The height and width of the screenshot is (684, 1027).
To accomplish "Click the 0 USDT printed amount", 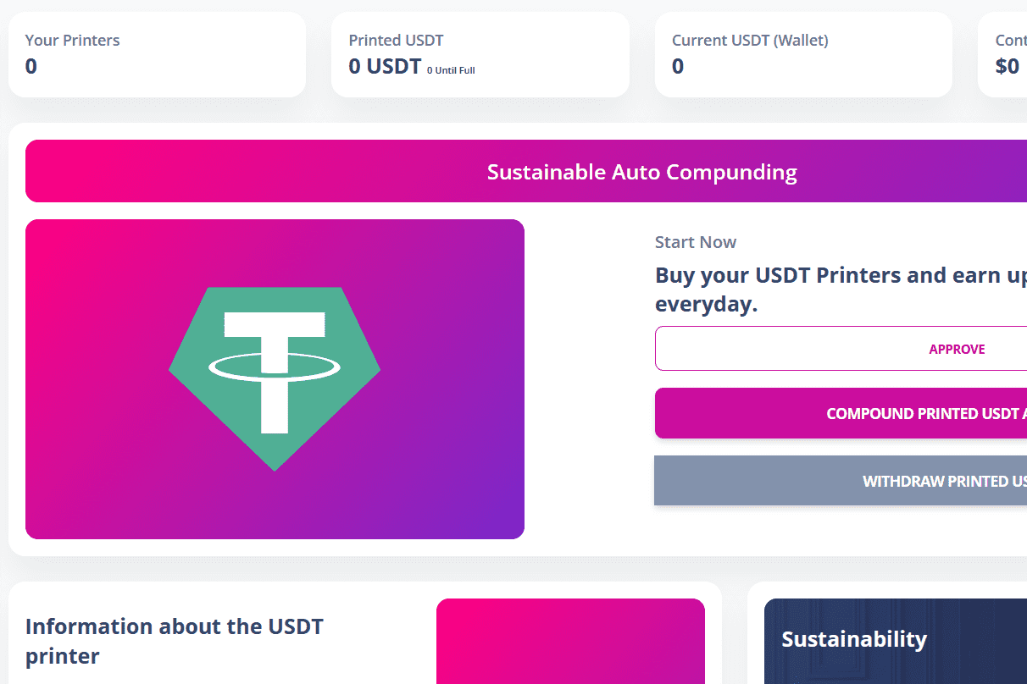I will [384, 66].
